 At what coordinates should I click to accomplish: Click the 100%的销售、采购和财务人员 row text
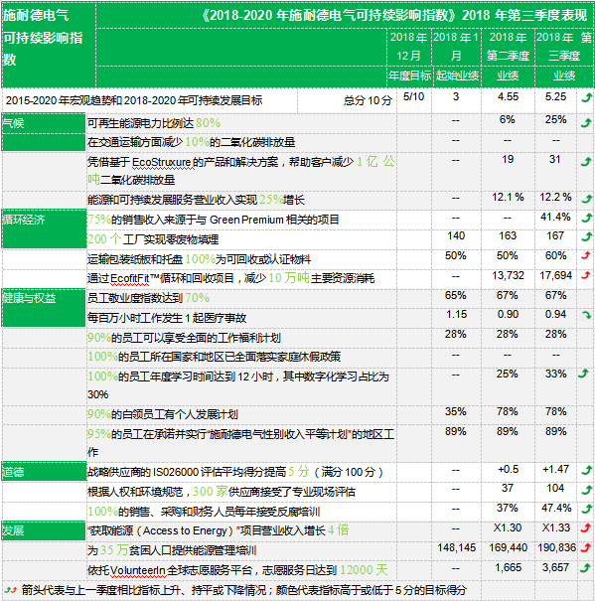tap(204, 512)
